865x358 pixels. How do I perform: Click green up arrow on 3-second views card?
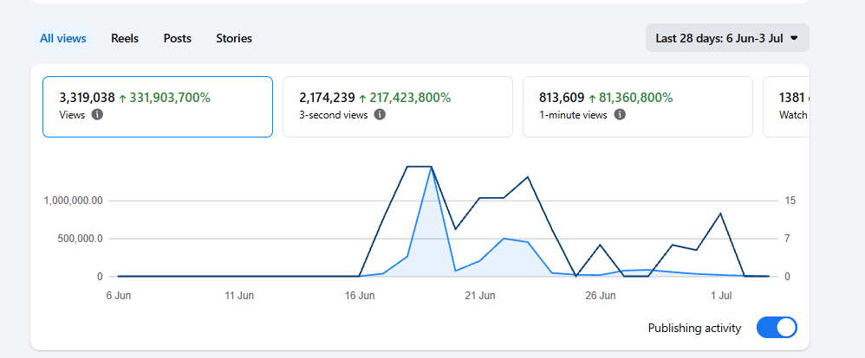[362, 99]
